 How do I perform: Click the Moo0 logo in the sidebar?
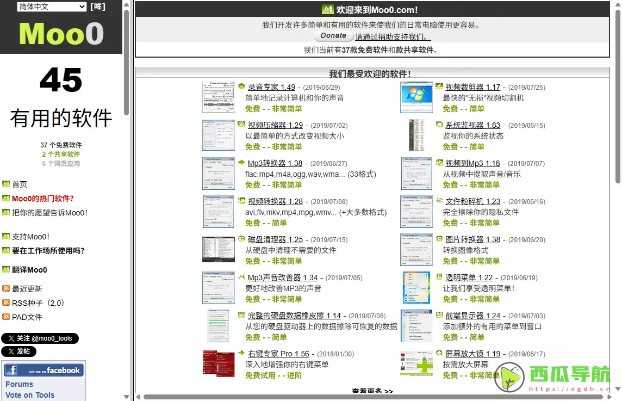[61, 33]
